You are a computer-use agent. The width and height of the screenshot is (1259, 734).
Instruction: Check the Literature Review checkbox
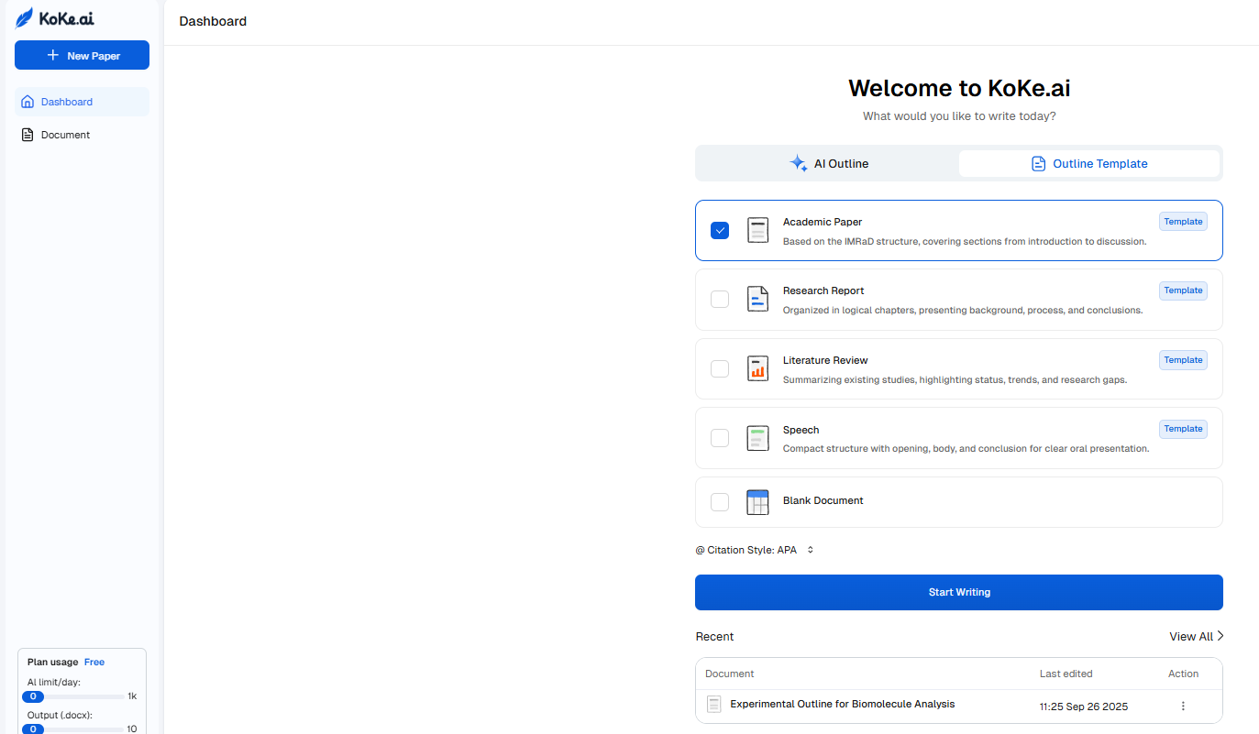click(x=720, y=368)
